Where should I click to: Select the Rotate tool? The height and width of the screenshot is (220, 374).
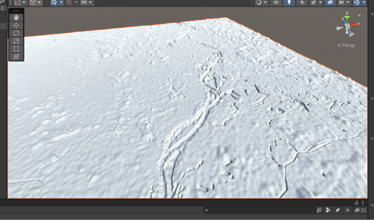coord(16,33)
